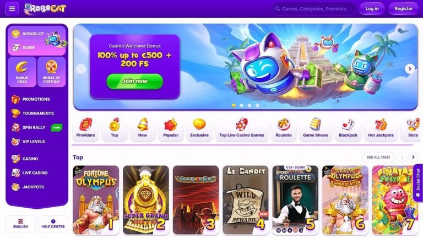Open the Bonus Crab tile

point(22,72)
